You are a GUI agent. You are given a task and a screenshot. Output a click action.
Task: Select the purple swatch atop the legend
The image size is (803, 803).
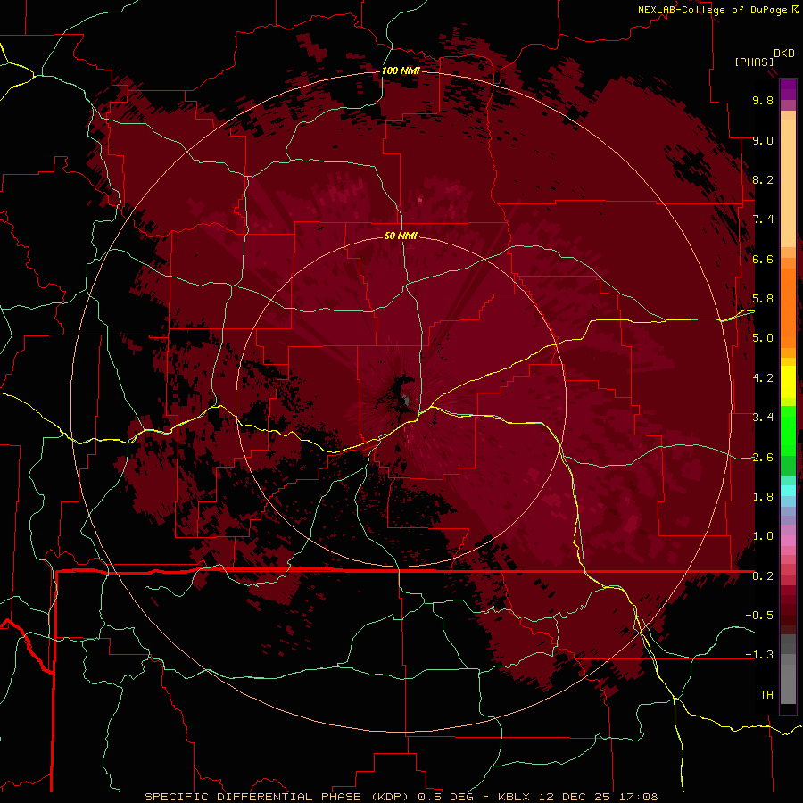[788, 89]
